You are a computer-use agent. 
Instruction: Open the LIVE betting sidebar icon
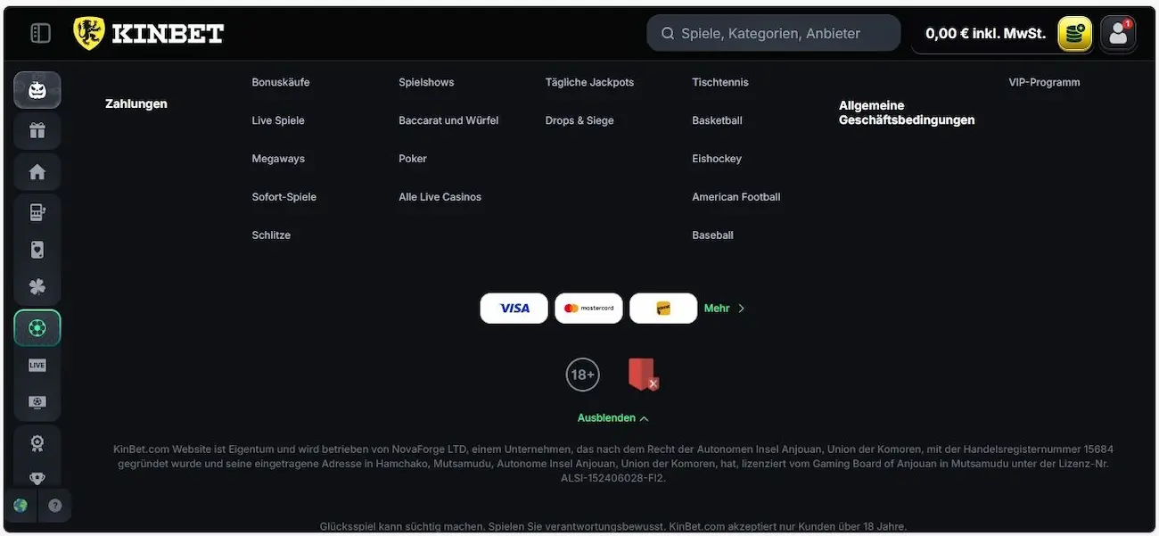(37, 365)
